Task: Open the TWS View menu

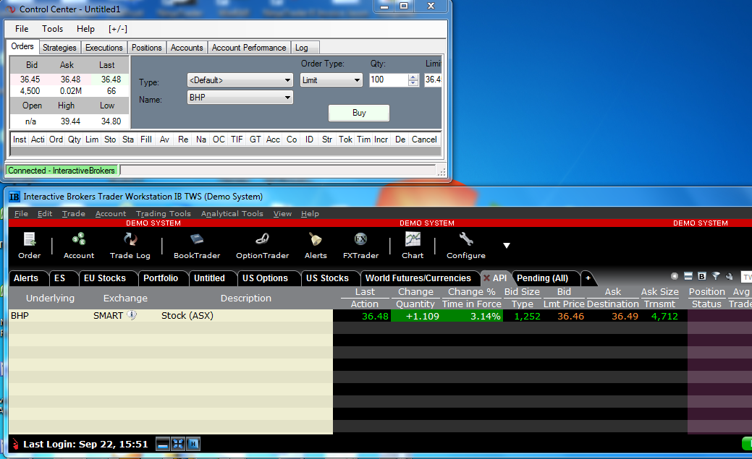Action: pyautogui.click(x=282, y=214)
